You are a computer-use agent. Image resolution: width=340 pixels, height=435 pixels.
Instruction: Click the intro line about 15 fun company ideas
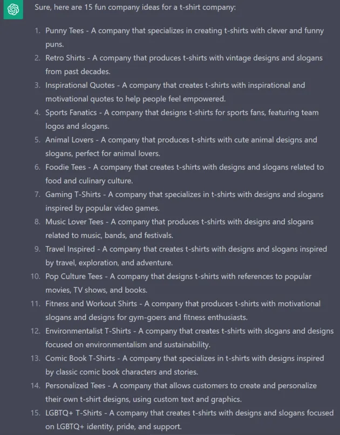[x=135, y=7]
